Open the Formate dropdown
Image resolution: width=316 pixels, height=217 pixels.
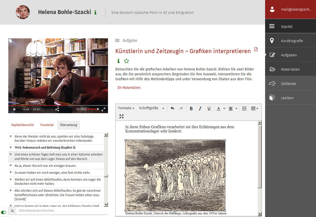point(126,108)
